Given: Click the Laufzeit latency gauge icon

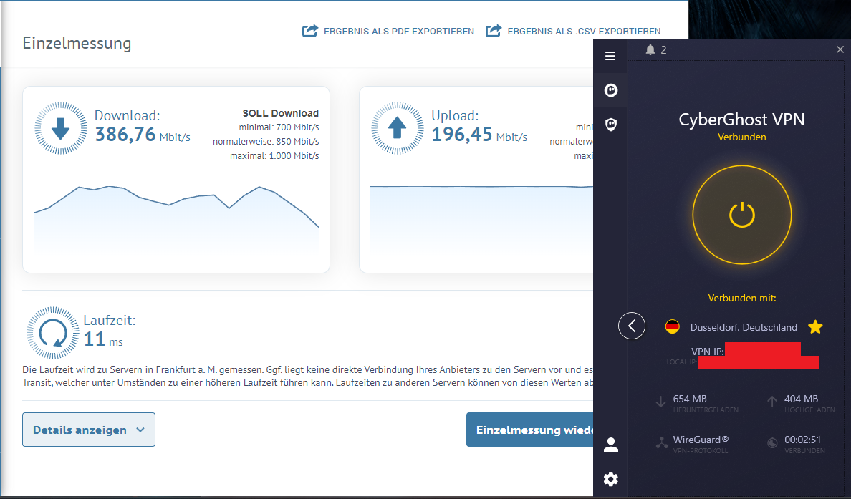Looking at the screenshot, I should point(53,333).
